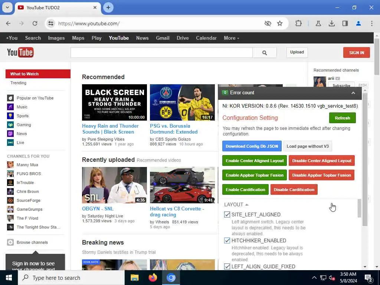This screenshot has width=380, height=285.
Task: Click the Browse channels plus icon
Action: (x=10, y=242)
